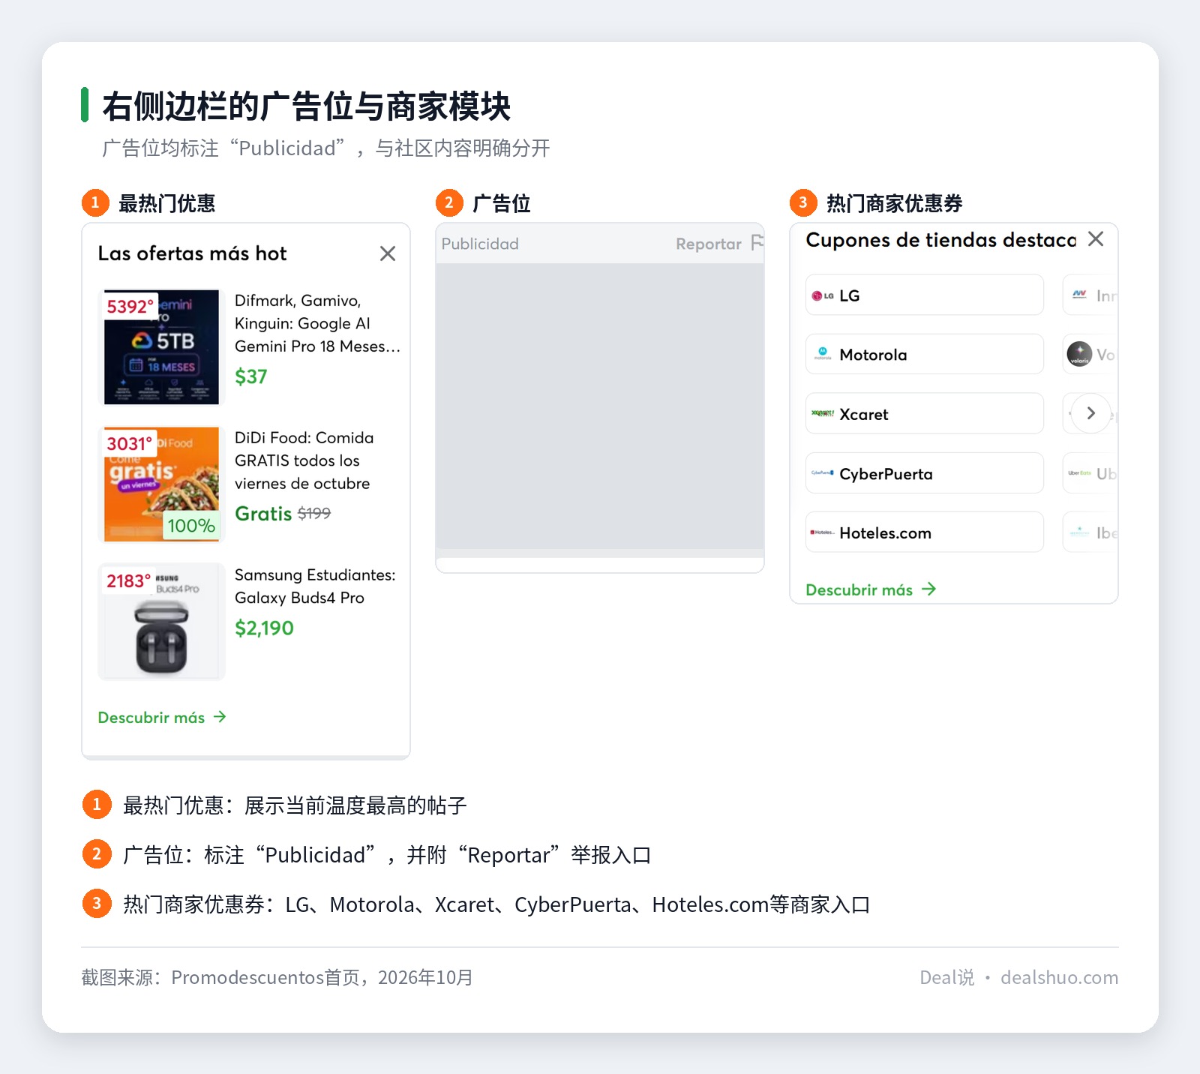Click the gray ad placeholder area
Viewport: 1200px width, 1074px height.
point(600,406)
